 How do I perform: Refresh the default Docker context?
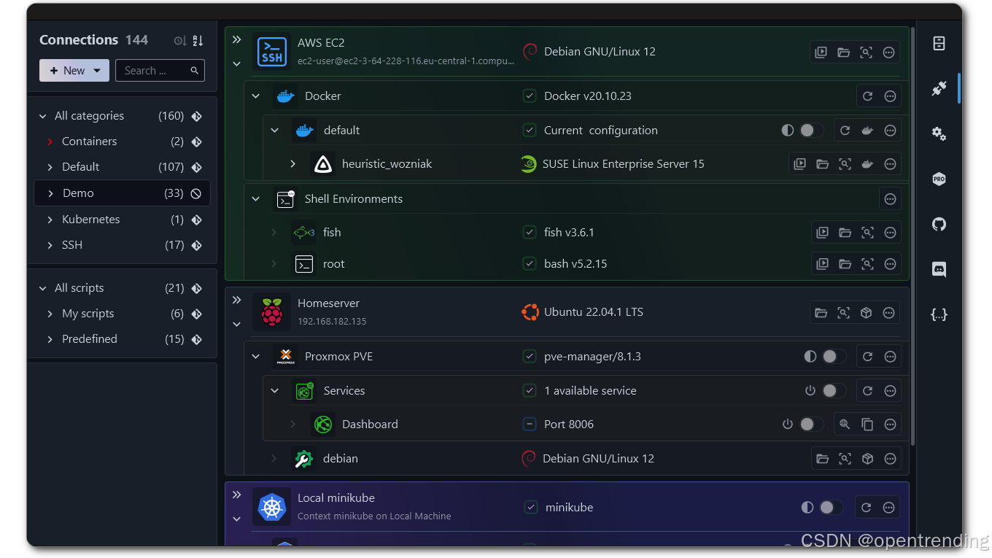tap(845, 131)
